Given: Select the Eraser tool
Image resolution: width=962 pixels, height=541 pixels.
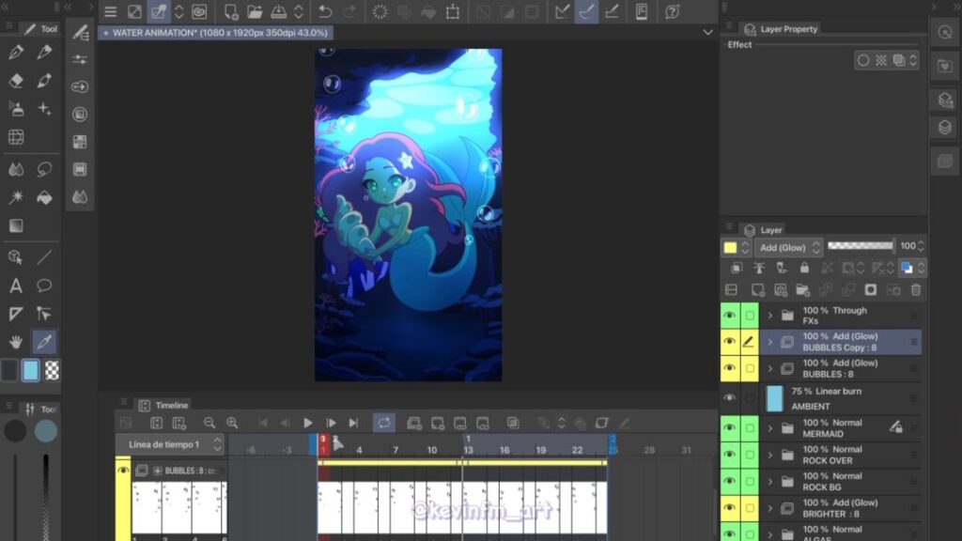Looking at the screenshot, I should (17, 81).
